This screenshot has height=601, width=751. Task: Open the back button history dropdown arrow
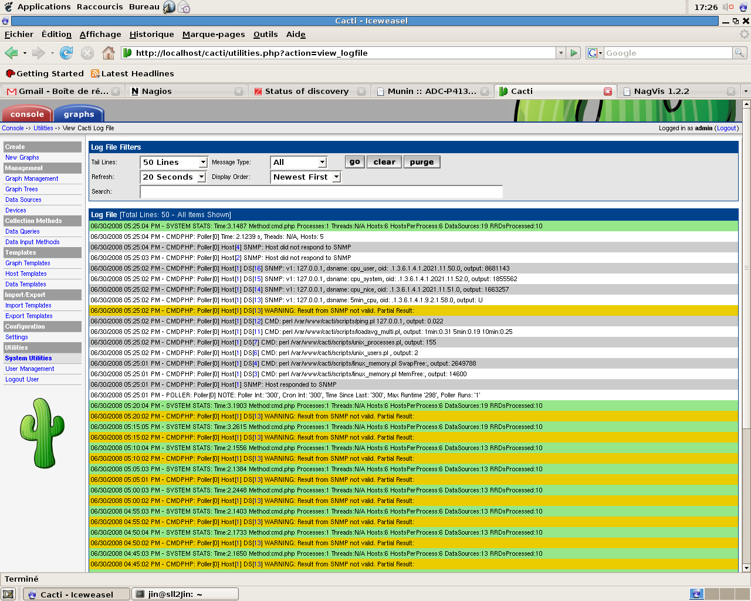pos(25,53)
